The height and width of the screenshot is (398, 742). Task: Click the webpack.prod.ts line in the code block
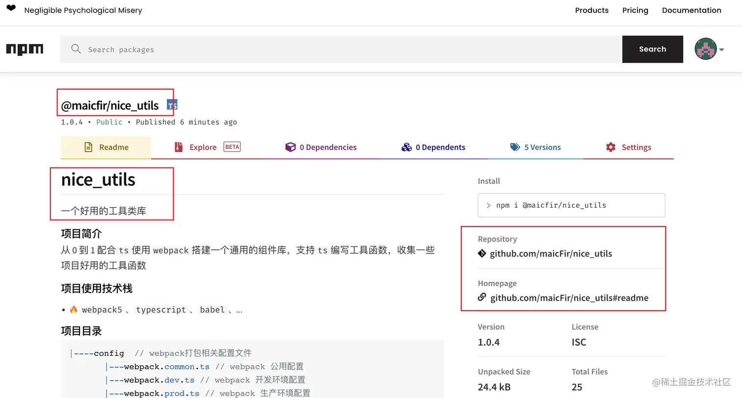coord(208,393)
